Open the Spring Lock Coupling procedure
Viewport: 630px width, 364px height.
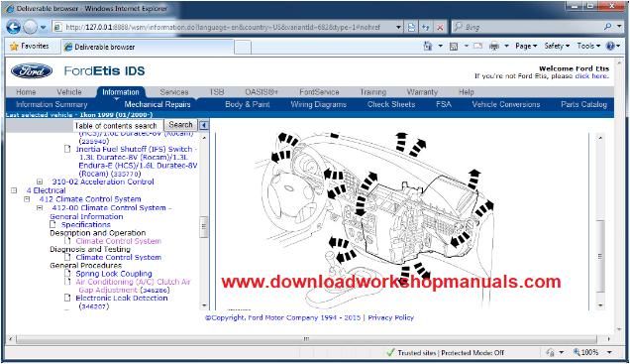[114, 274]
